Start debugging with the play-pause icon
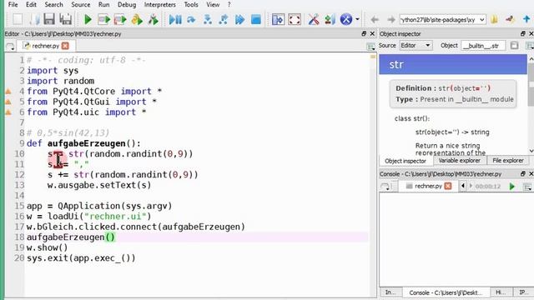Screen dimensions: 534x300 coord(175,19)
